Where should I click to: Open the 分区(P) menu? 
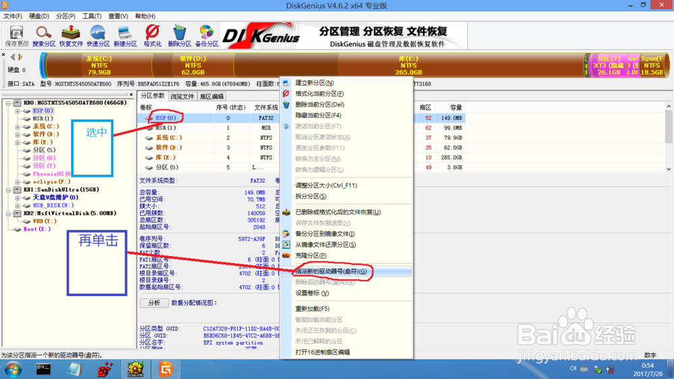coord(65,16)
